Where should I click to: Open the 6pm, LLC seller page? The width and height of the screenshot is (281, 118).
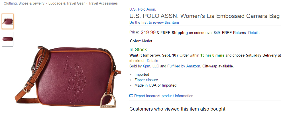point(151,66)
